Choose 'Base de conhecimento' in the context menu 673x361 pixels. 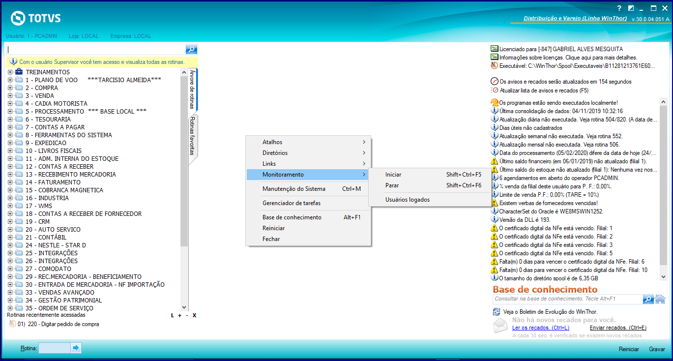coord(308,217)
